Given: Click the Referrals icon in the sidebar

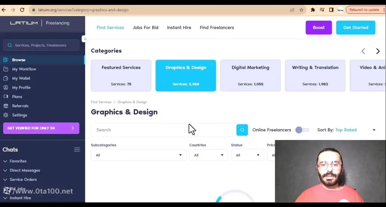Looking at the screenshot, I should 6,106.
